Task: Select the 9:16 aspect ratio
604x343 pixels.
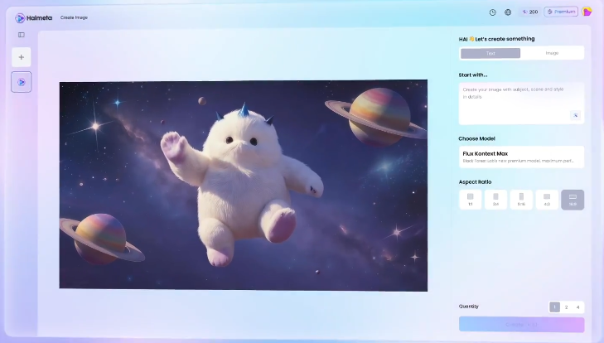Action: 521,200
